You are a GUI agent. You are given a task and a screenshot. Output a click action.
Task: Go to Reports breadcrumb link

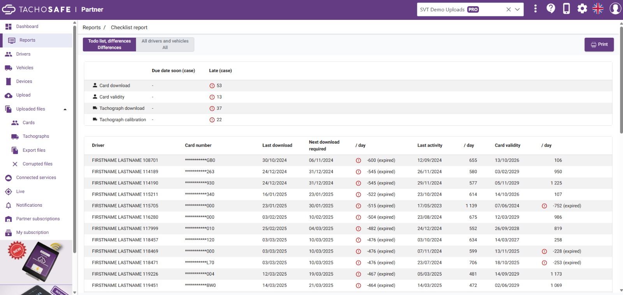pos(92,28)
